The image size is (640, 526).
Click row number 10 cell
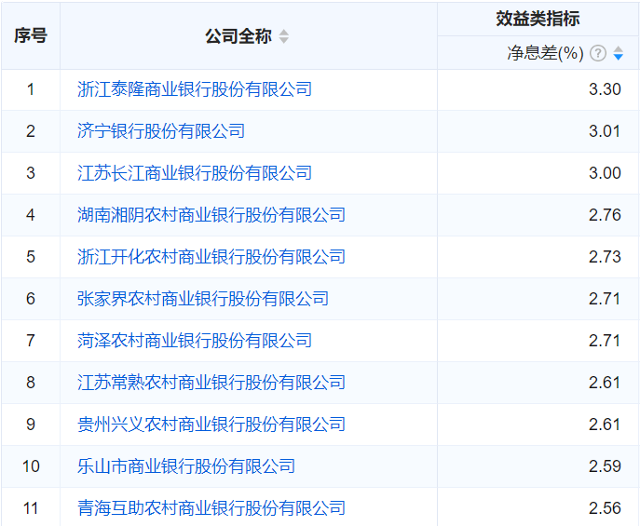tap(31, 466)
